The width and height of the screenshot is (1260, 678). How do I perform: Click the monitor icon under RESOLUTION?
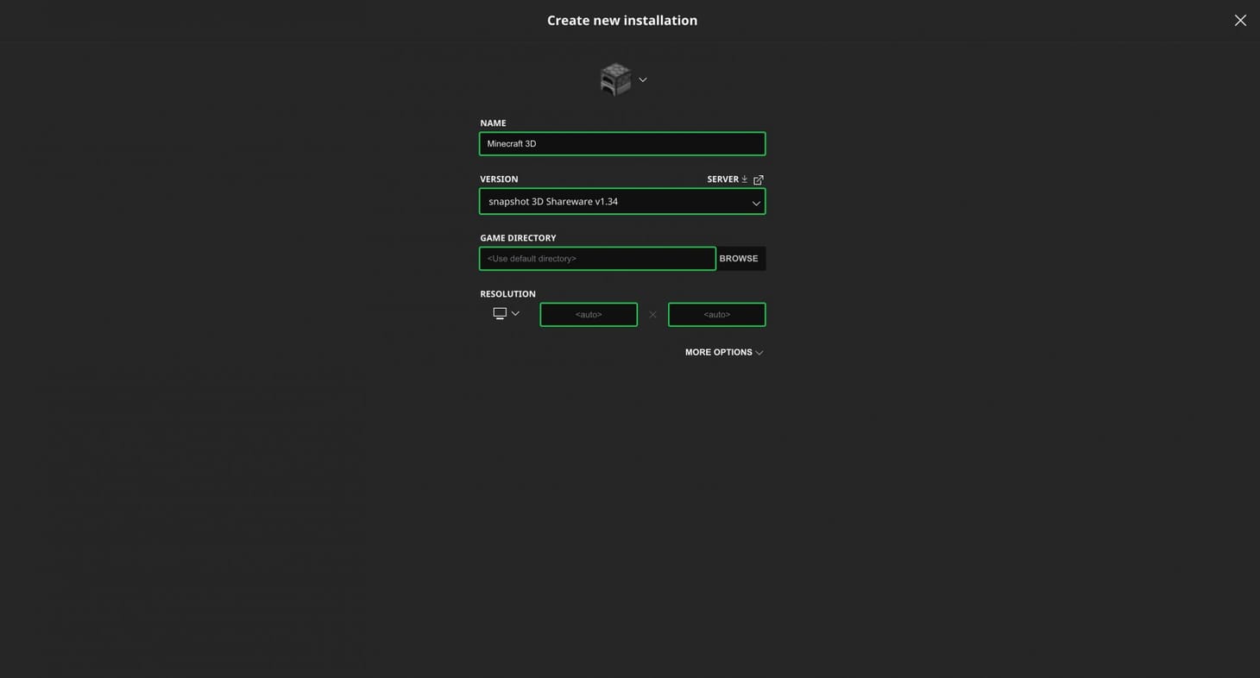501,312
